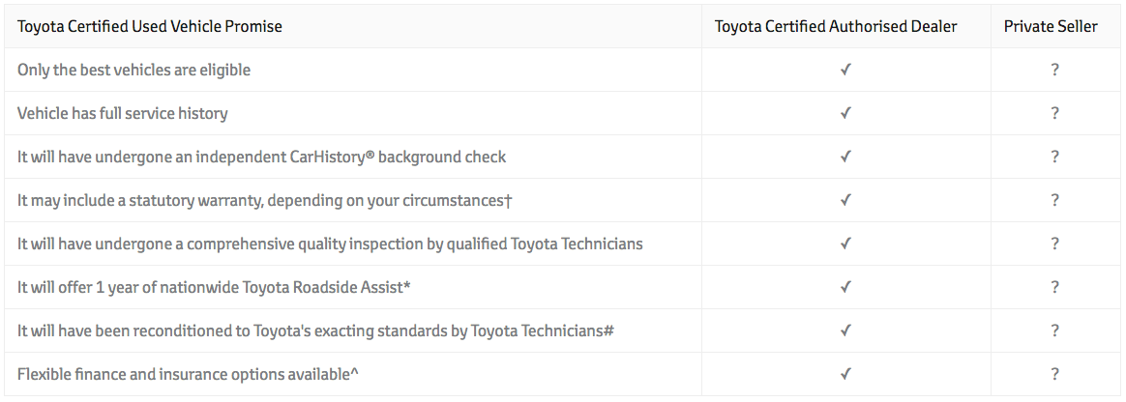Click the checkmark for reconditioned to exacting standards row

pos(845,330)
